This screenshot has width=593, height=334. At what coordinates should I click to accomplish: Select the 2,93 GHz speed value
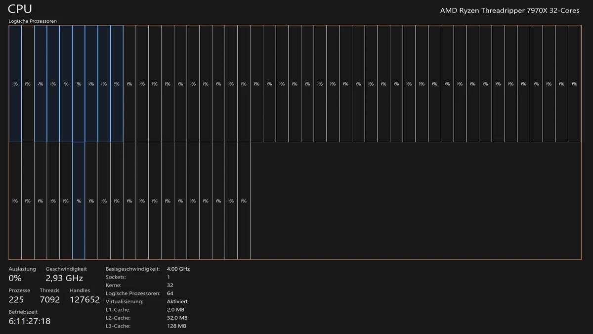point(64,278)
